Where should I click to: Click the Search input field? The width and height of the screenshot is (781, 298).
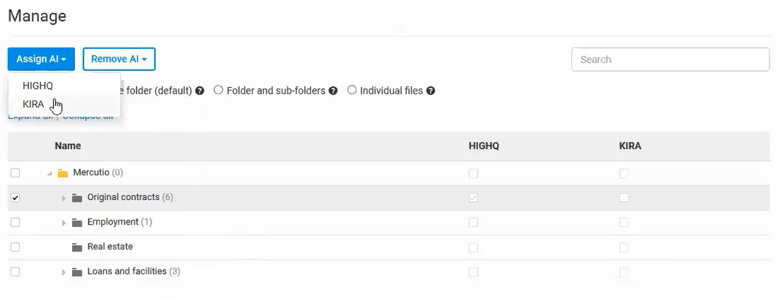(x=670, y=60)
